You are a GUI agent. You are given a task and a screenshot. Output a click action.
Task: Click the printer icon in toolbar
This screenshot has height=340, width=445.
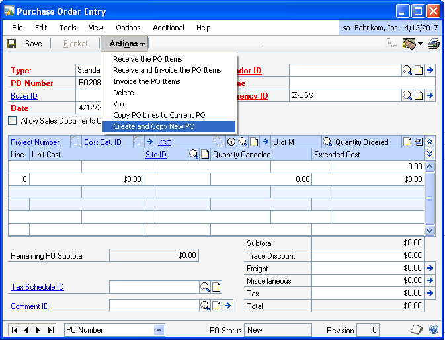434,44
